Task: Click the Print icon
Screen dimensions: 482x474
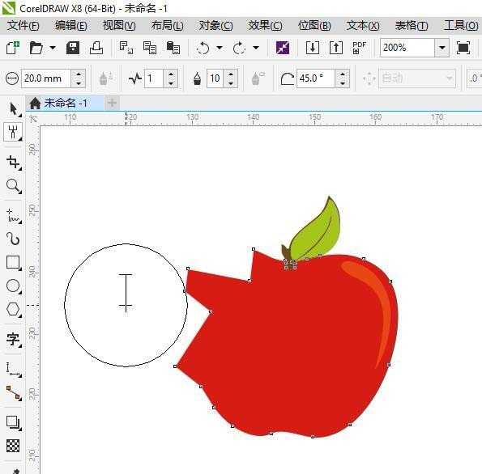Action: coord(96,48)
